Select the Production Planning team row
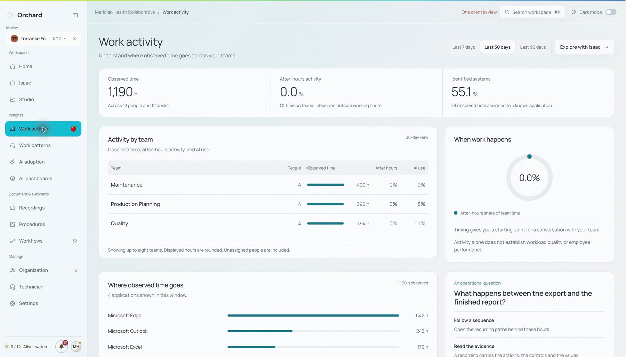The image size is (626, 357). click(268, 204)
